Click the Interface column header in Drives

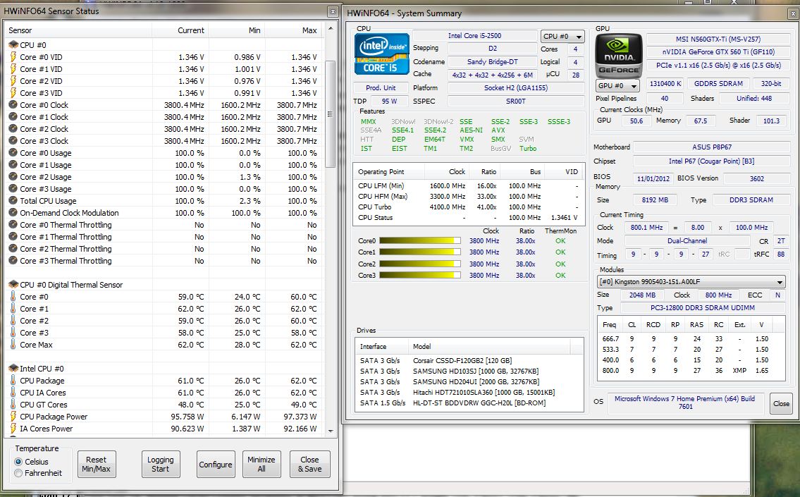(x=381, y=346)
